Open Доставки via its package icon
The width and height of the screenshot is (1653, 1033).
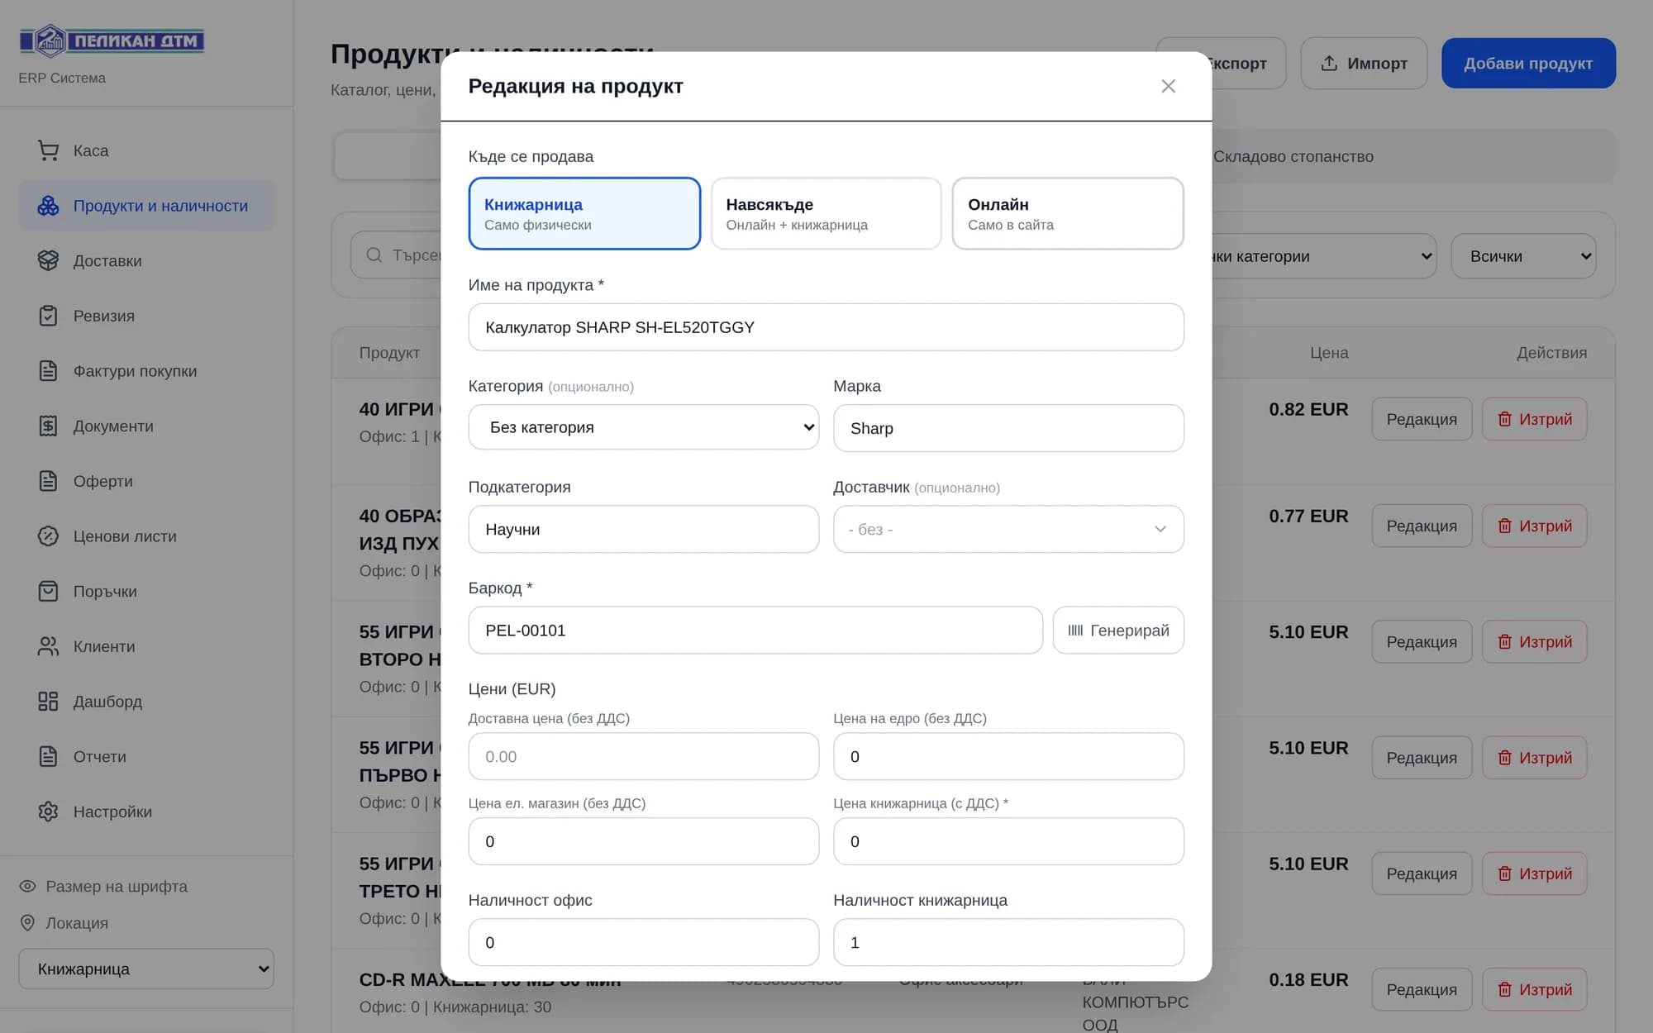(48, 260)
